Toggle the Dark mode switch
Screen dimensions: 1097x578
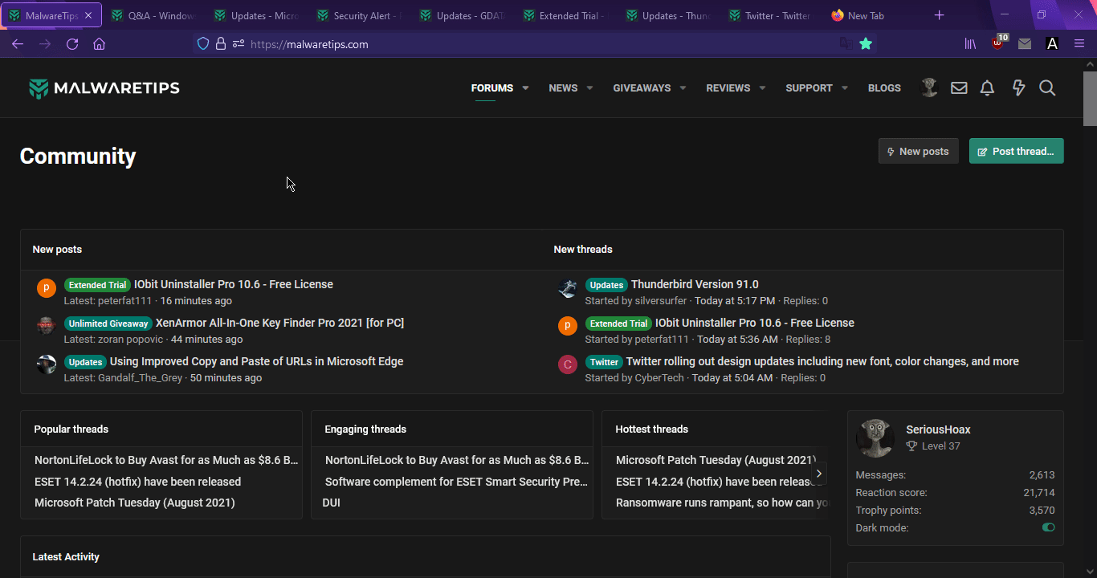1048,527
